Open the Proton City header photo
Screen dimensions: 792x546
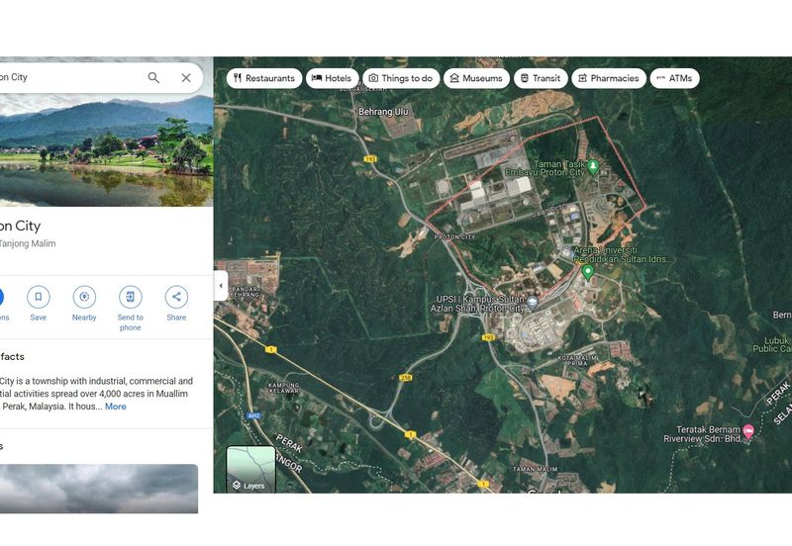[106, 150]
